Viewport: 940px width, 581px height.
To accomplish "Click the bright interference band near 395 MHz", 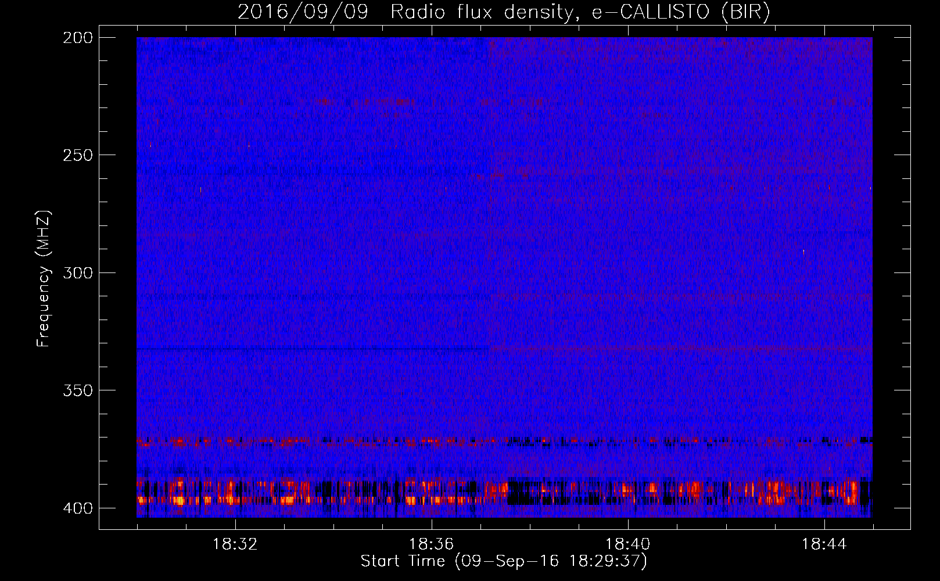I will point(504,492).
